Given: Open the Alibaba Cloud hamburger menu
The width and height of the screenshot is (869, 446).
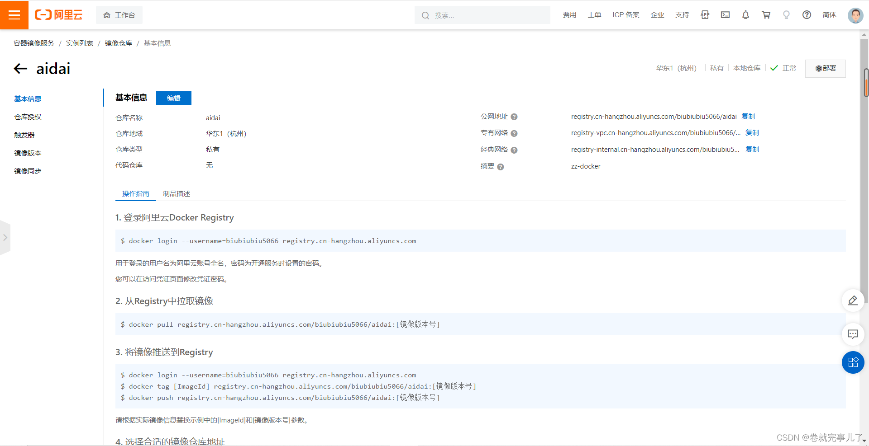Looking at the screenshot, I should click(x=14, y=15).
